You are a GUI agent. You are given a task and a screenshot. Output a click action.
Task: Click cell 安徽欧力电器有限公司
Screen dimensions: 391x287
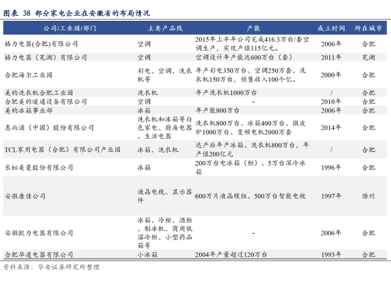click(x=39, y=233)
